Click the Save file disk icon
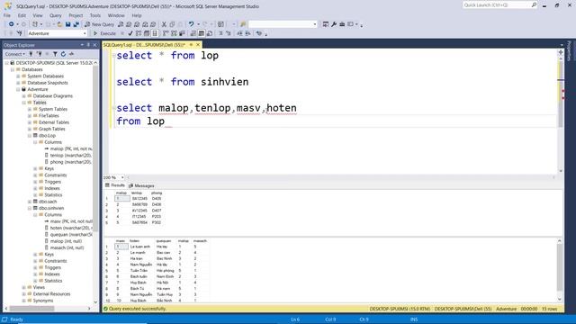Screen dimensions: 576x324 [68, 24]
